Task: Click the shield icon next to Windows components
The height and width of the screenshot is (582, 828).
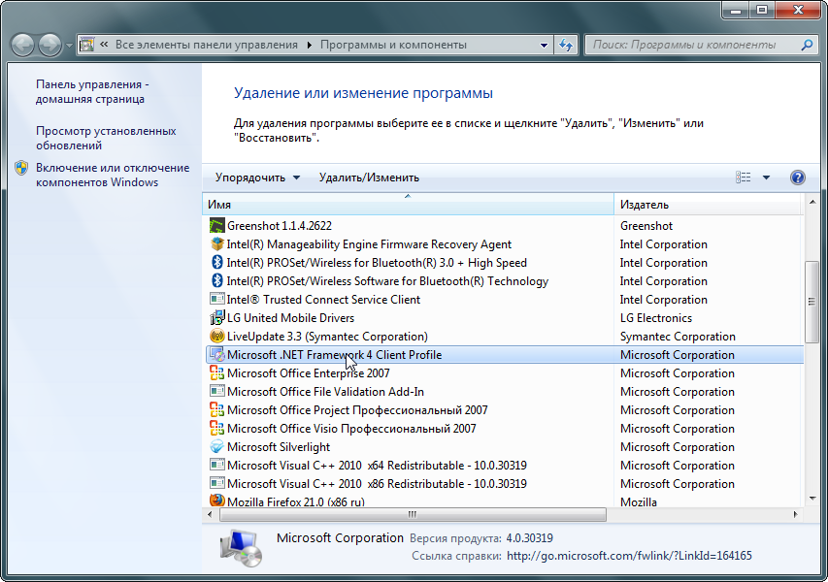Action: [x=21, y=168]
